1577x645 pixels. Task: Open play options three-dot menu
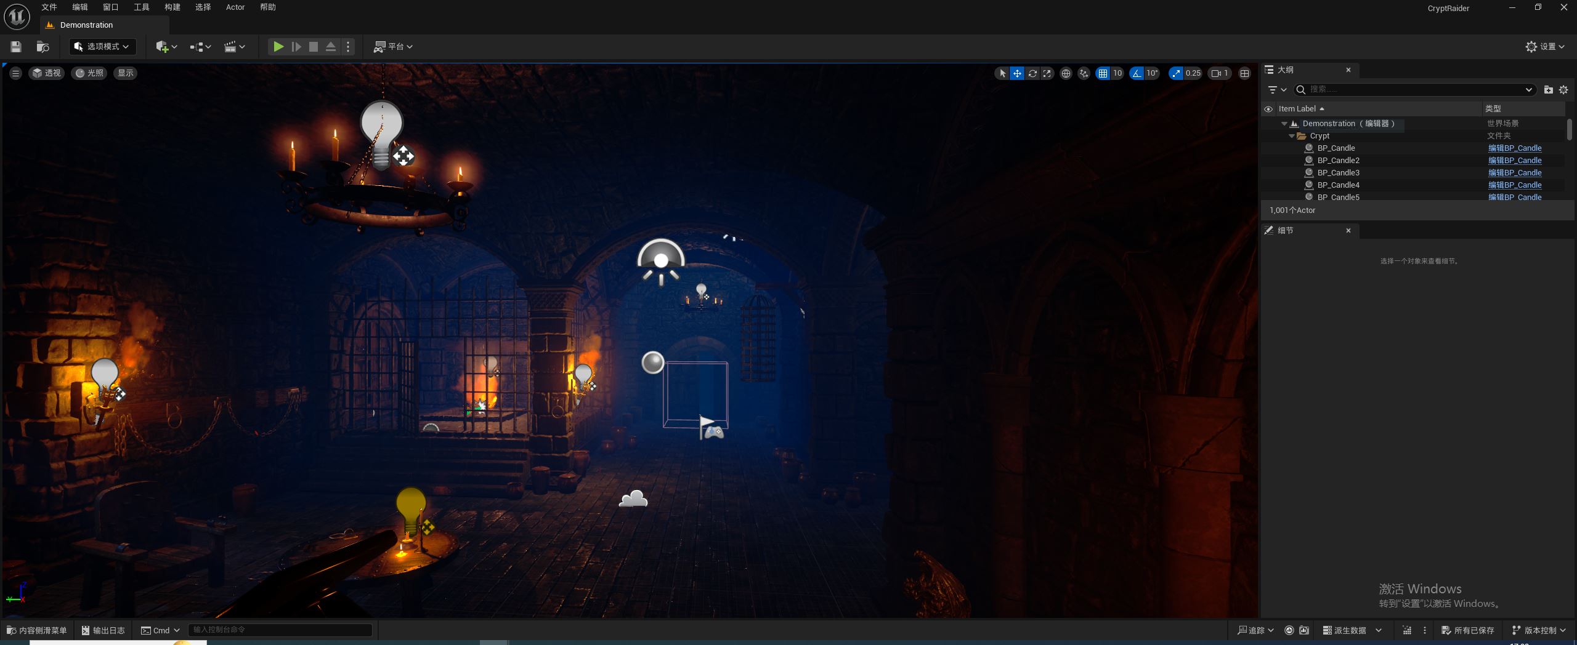point(348,47)
